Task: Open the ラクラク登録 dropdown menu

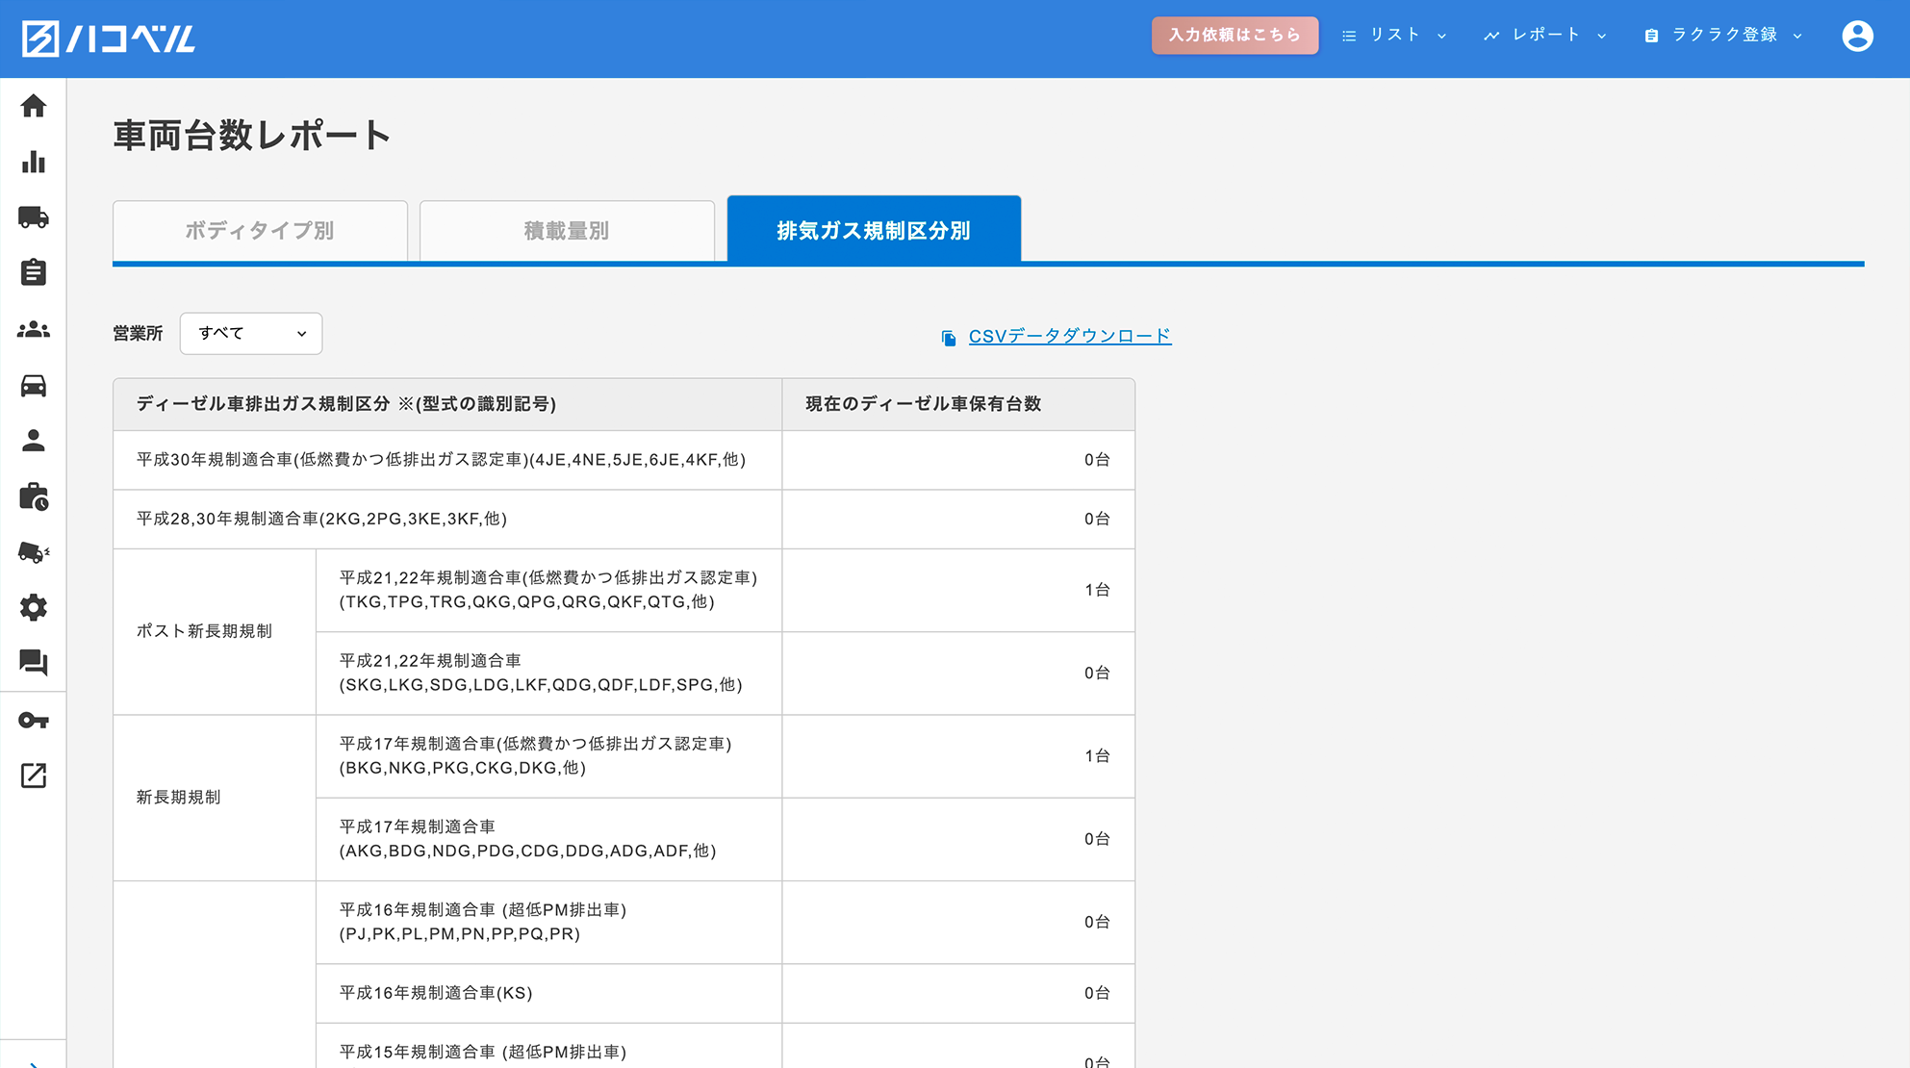Action: coord(1723,36)
